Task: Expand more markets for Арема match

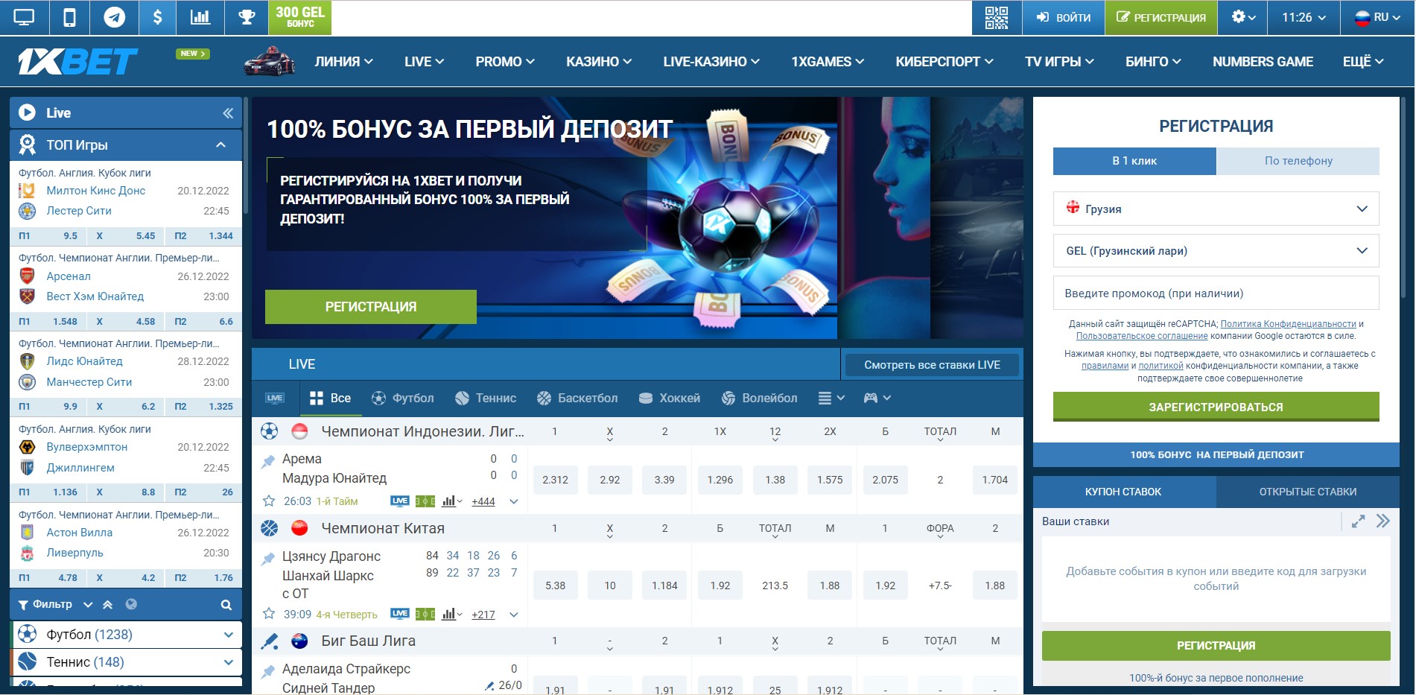Action: [x=514, y=501]
